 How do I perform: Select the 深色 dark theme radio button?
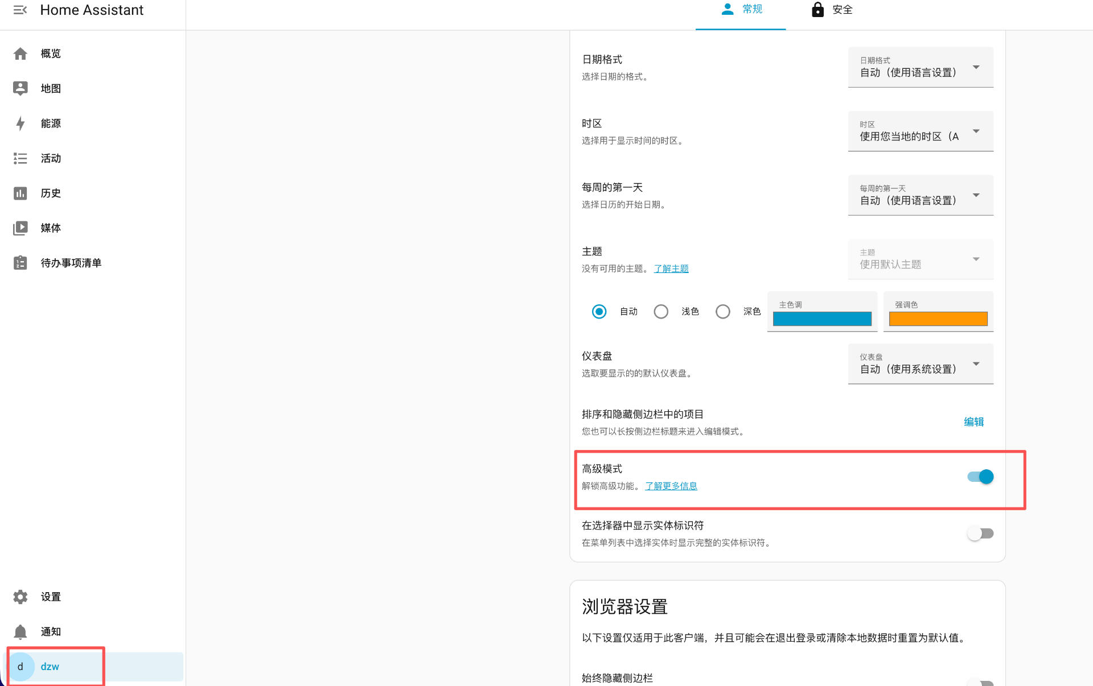point(722,311)
